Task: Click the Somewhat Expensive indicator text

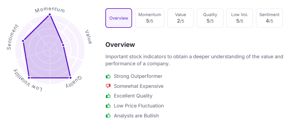Action: click(x=139, y=86)
